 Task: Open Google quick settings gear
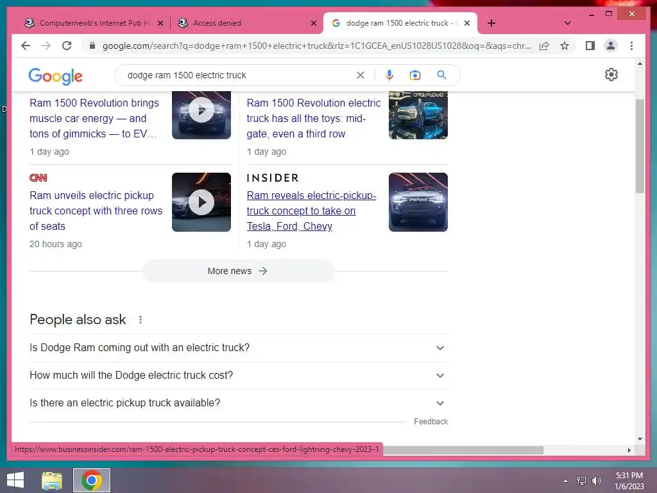tap(611, 74)
